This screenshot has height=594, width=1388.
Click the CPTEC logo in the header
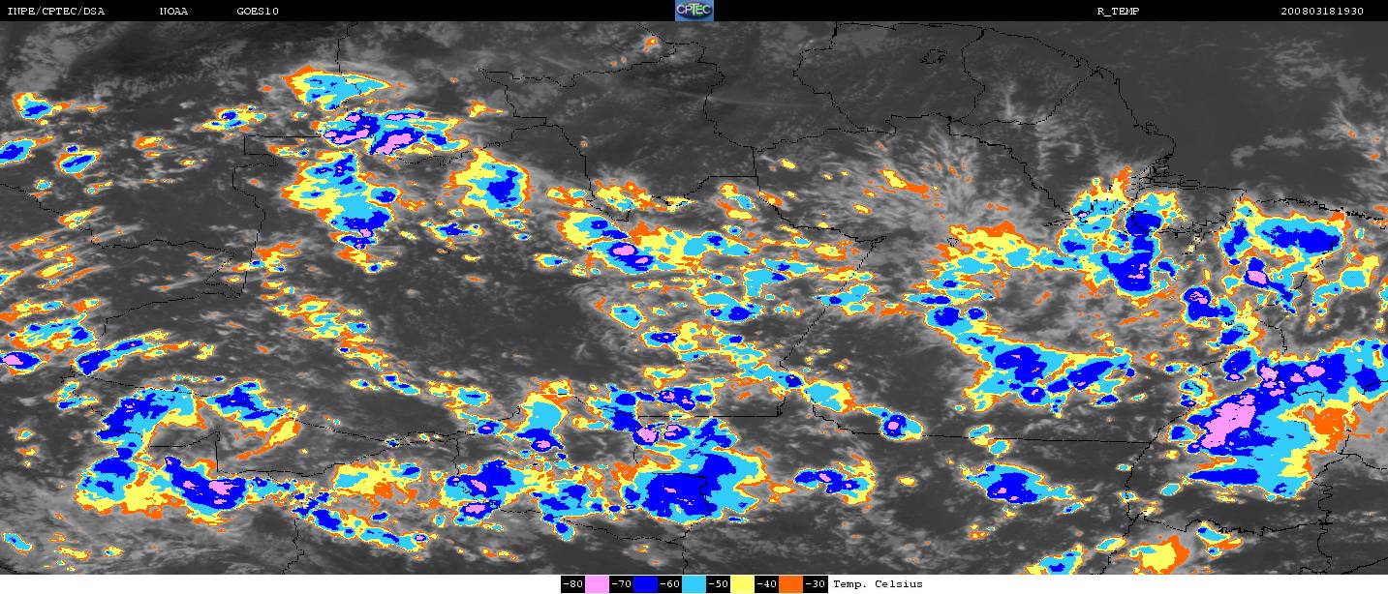[x=694, y=11]
